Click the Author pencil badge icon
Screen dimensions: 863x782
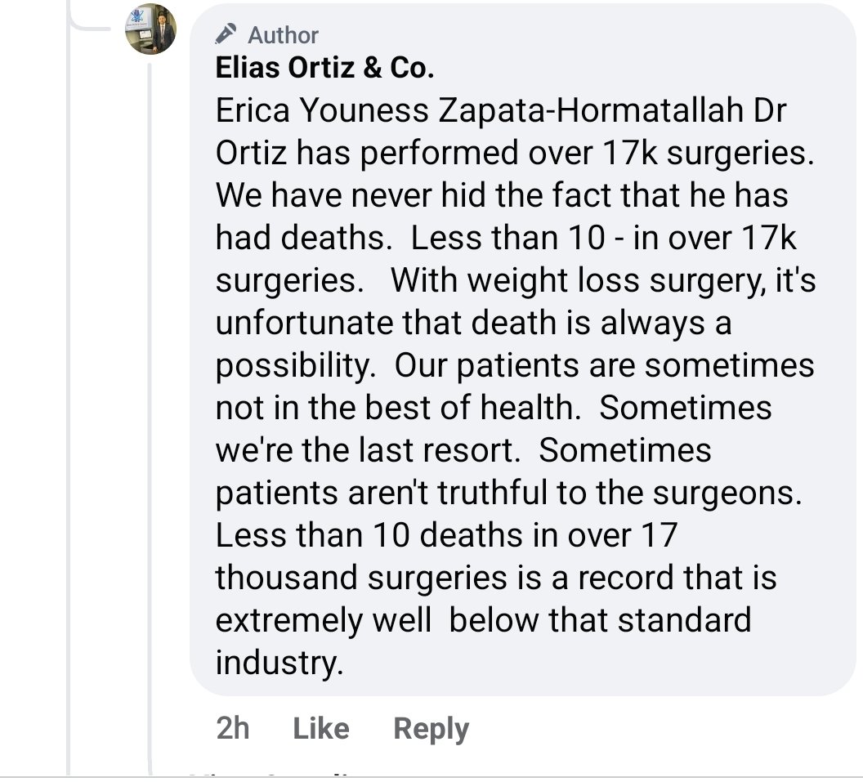[x=226, y=34]
